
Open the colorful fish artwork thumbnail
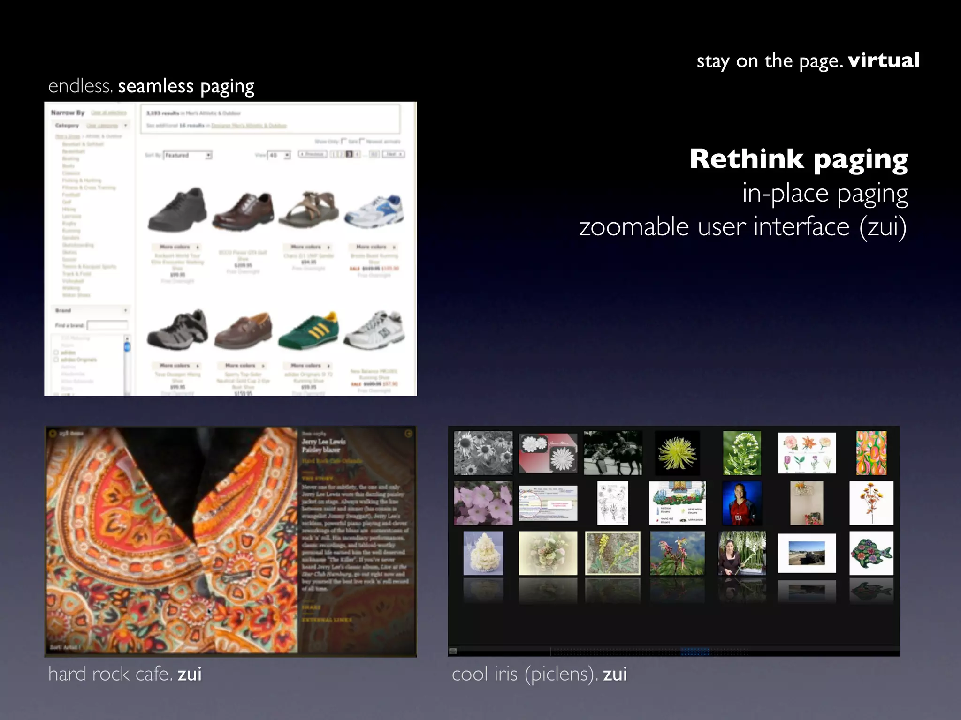pos(871,553)
